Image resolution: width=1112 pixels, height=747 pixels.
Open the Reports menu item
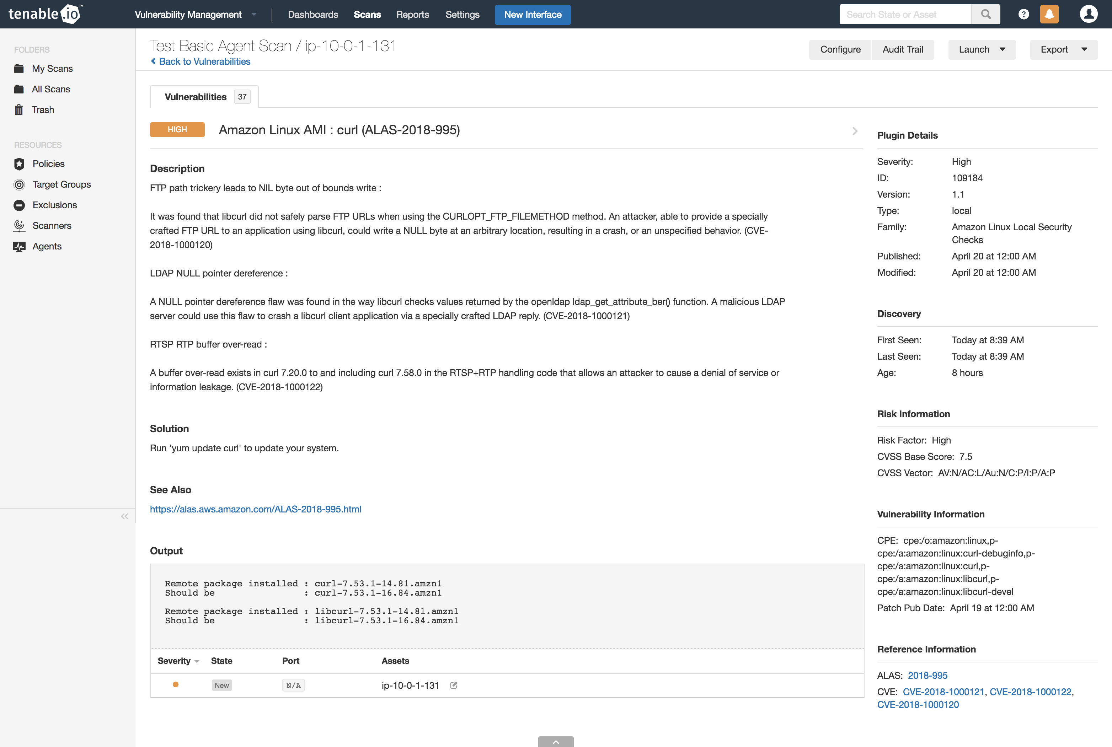coord(413,14)
